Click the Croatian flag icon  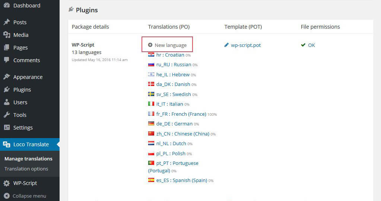pos(151,55)
